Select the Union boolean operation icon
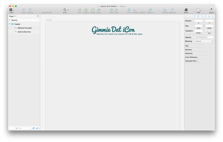 [x=129, y=10]
